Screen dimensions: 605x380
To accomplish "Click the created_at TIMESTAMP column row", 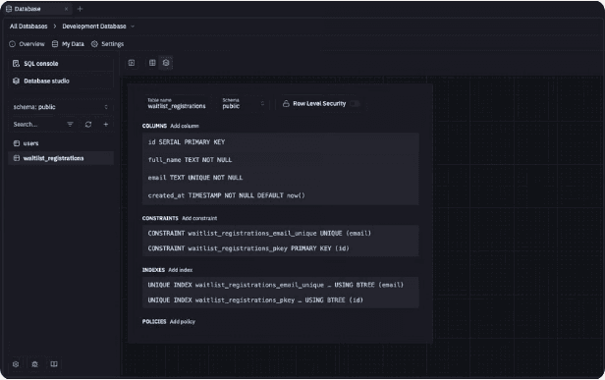I will [x=281, y=195].
